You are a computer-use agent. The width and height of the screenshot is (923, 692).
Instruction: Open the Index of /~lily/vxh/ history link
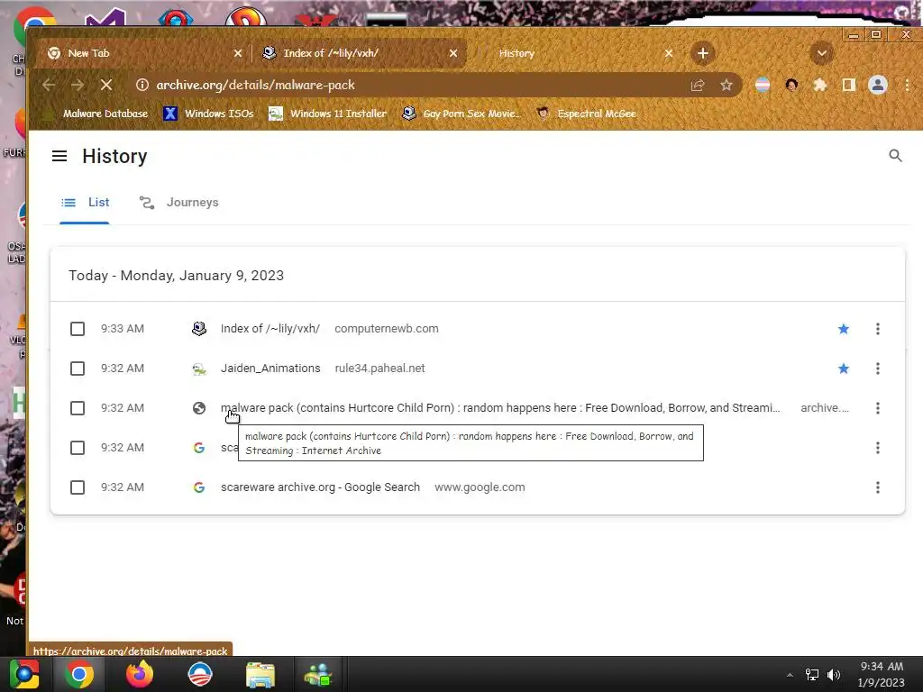pyautogui.click(x=270, y=329)
